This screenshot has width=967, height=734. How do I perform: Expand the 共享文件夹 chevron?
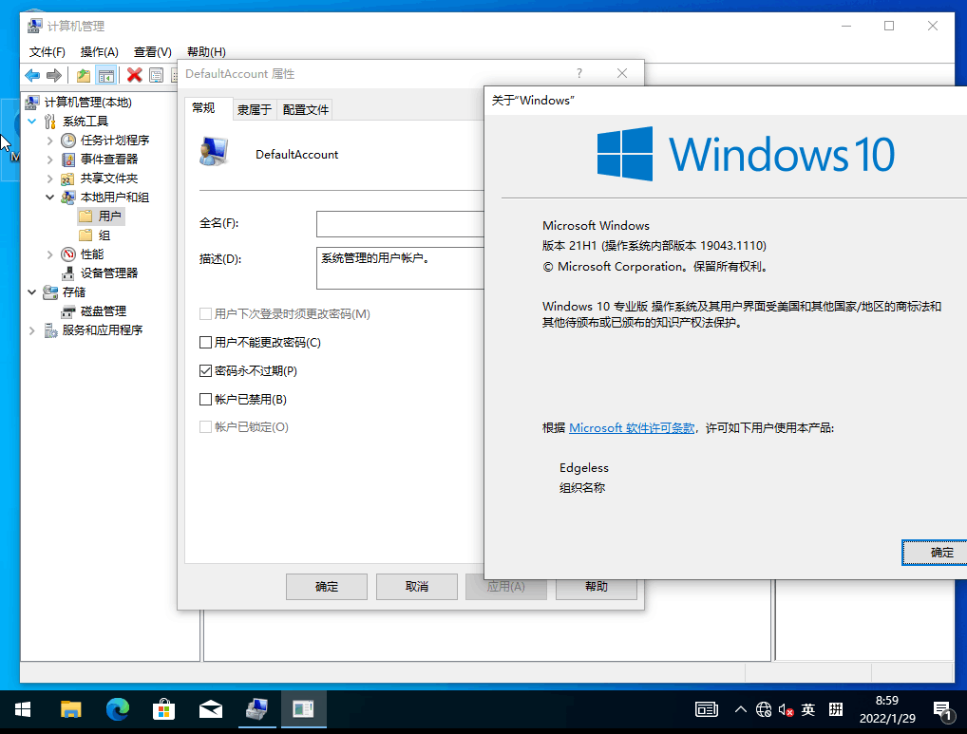tap(50, 179)
